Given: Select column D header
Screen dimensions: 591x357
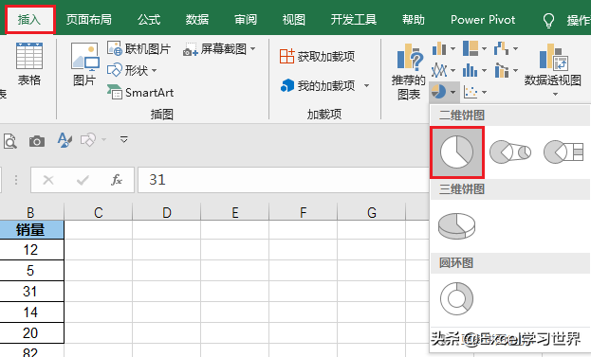Looking at the screenshot, I should coord(167,212).
